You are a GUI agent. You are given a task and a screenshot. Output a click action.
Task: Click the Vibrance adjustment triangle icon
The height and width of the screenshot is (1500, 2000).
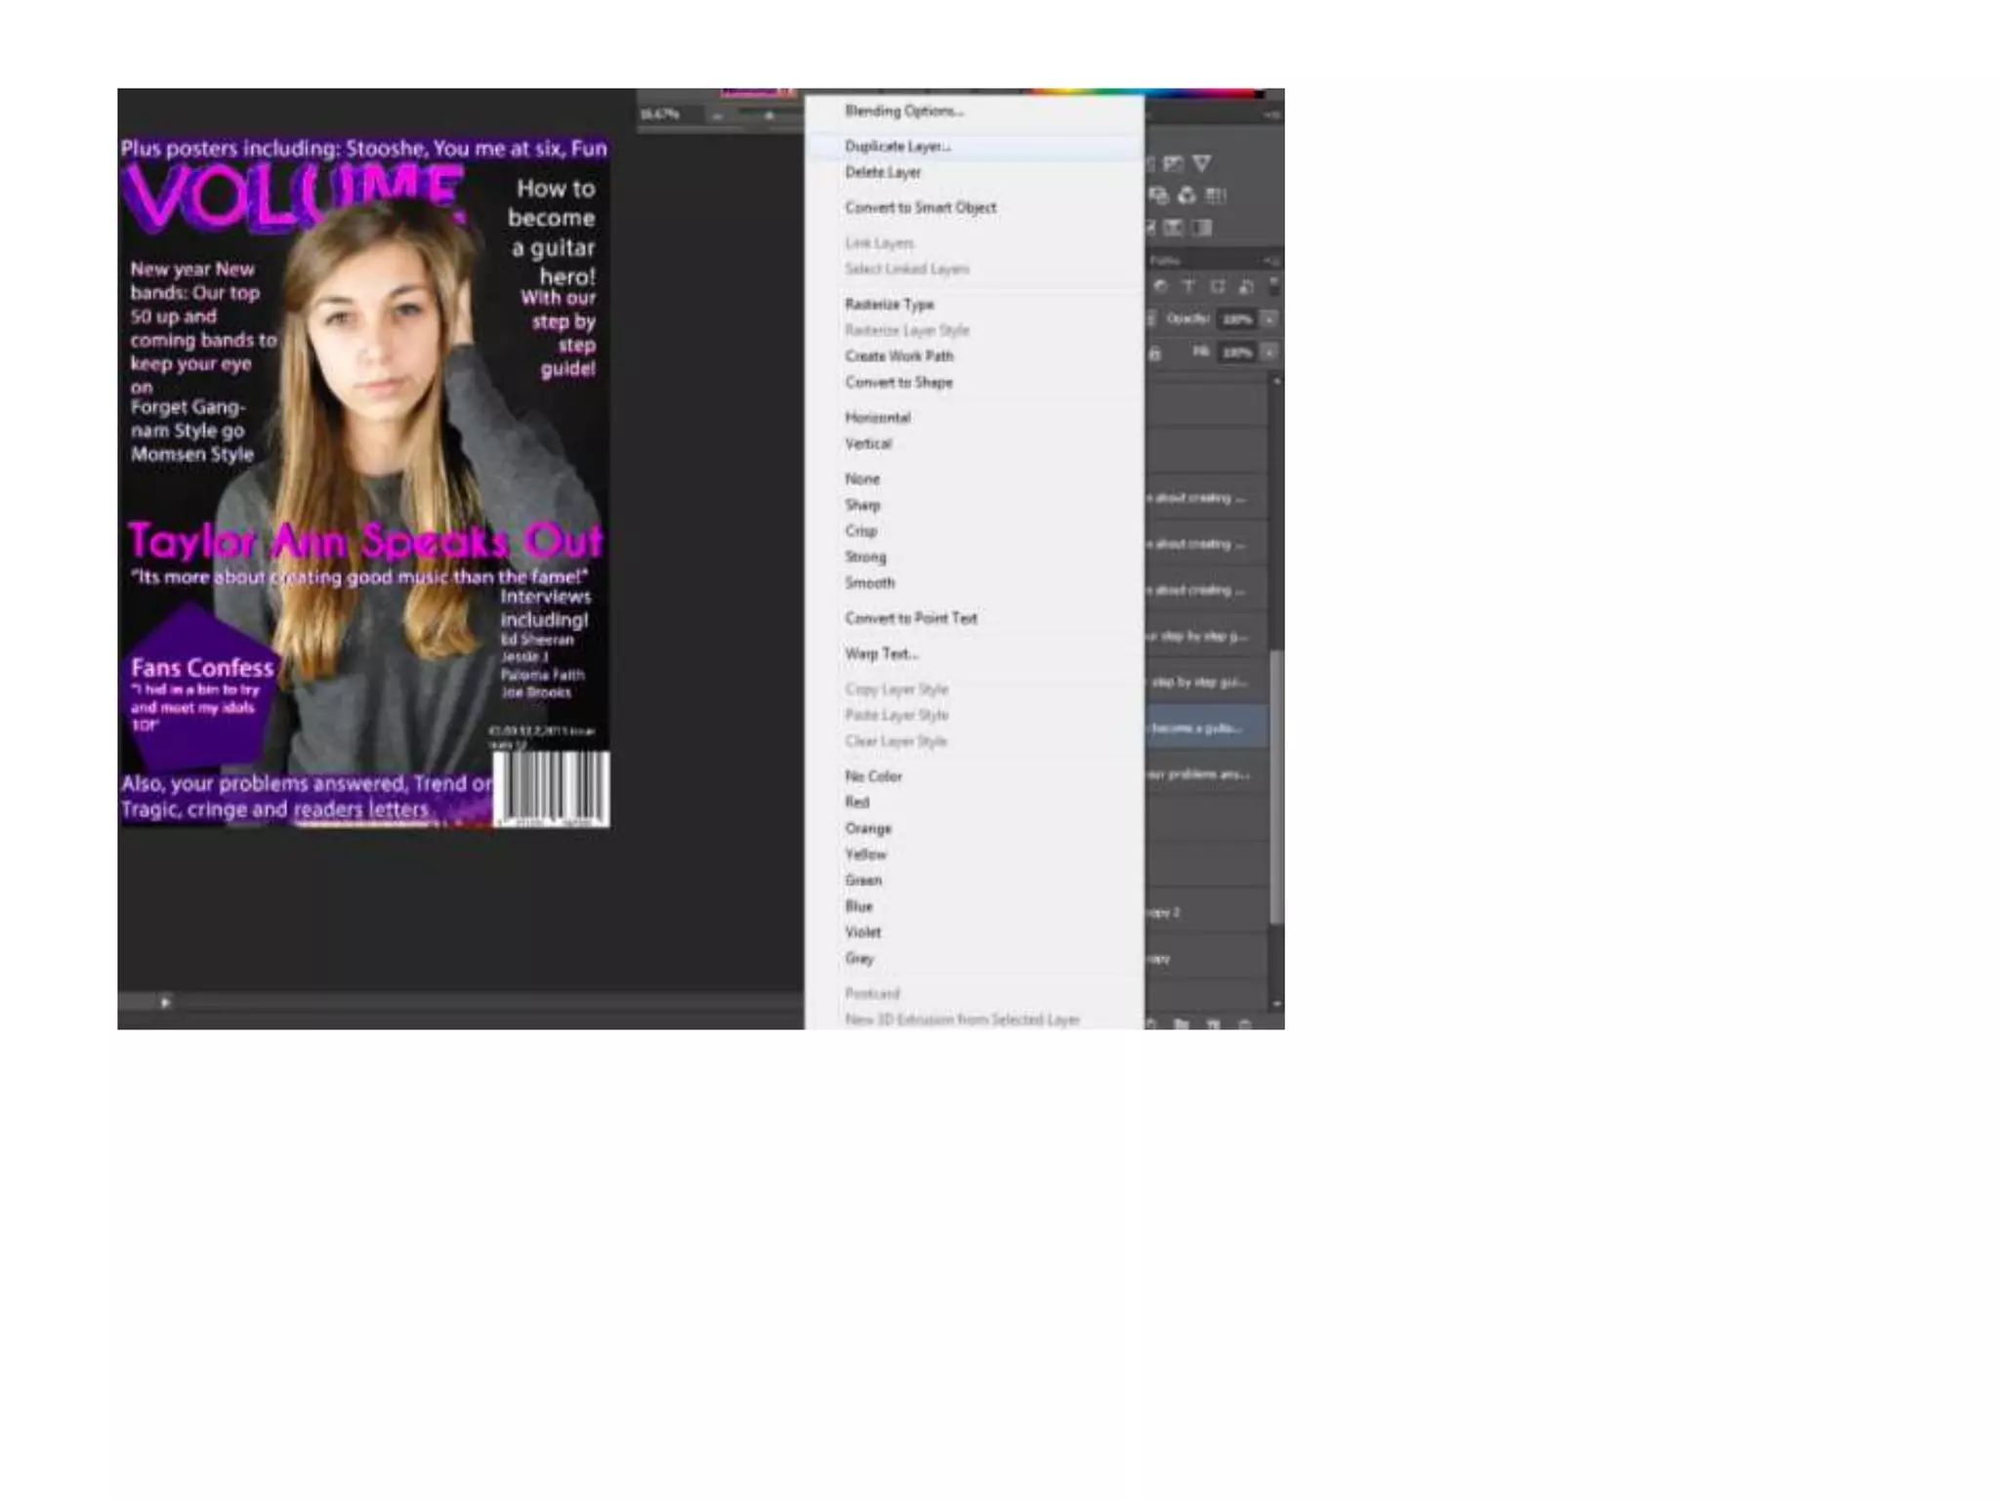click(1202, 163)
